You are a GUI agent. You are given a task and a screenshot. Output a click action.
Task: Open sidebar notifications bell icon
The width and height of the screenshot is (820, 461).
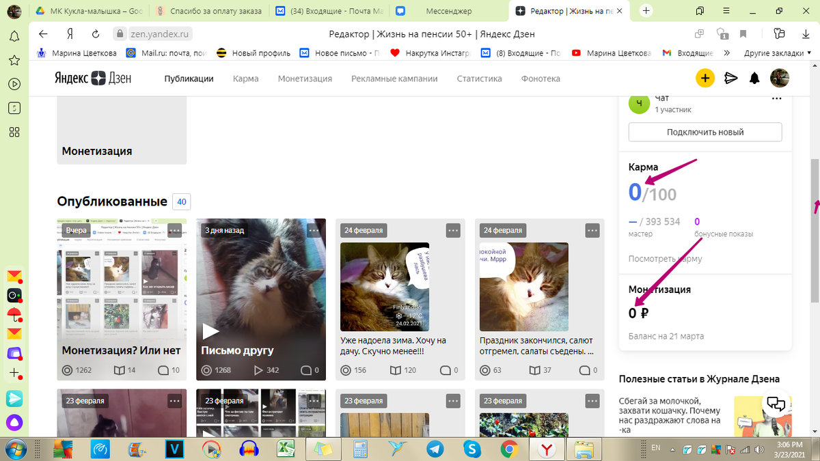14,37
